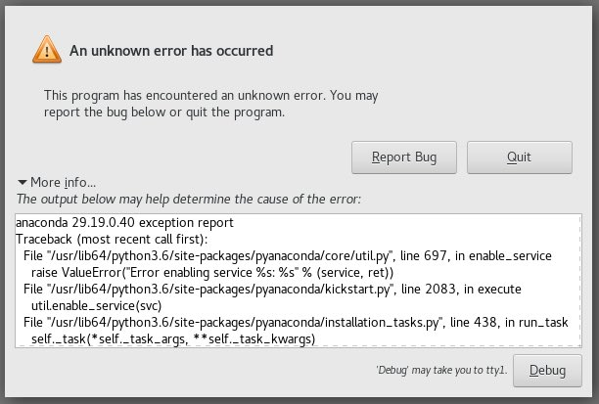Click the 'util.enable_service(svc)' line
Viewport: 599px width, 404px height.
click(x=96, y=306)
